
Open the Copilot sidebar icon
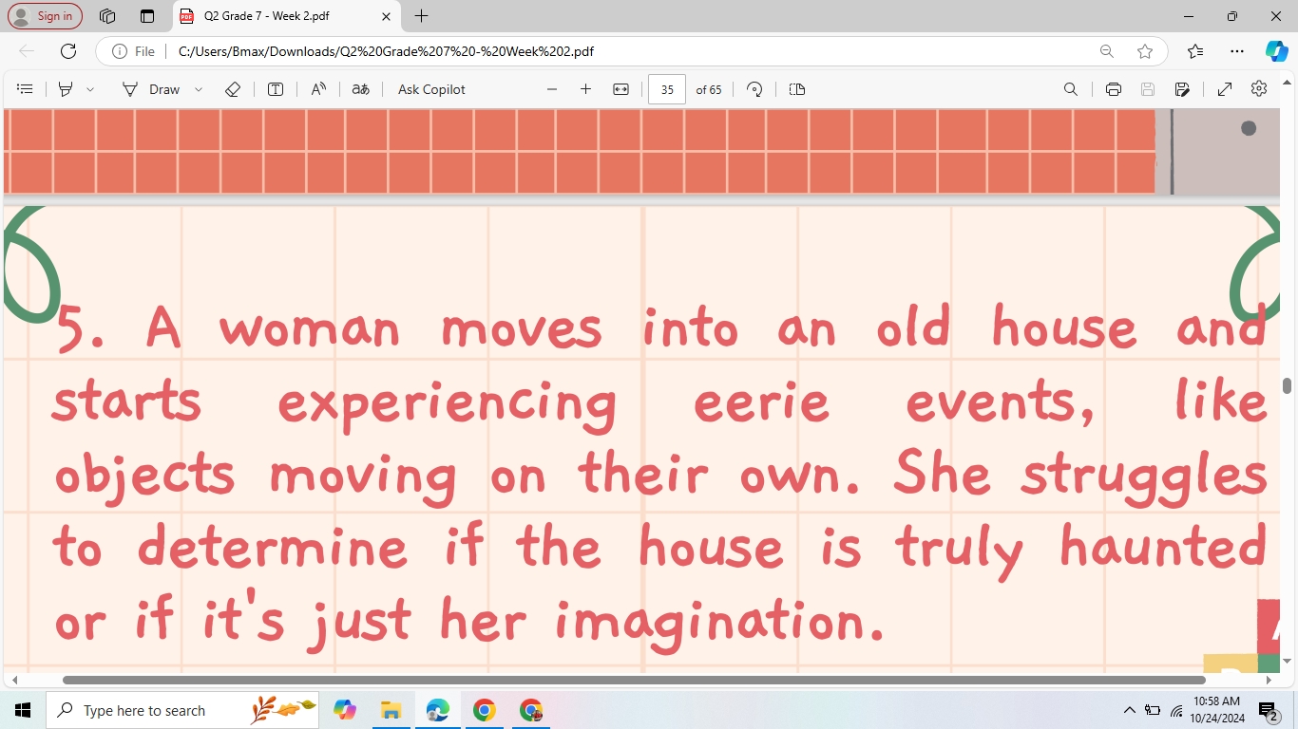point(1276,51)
